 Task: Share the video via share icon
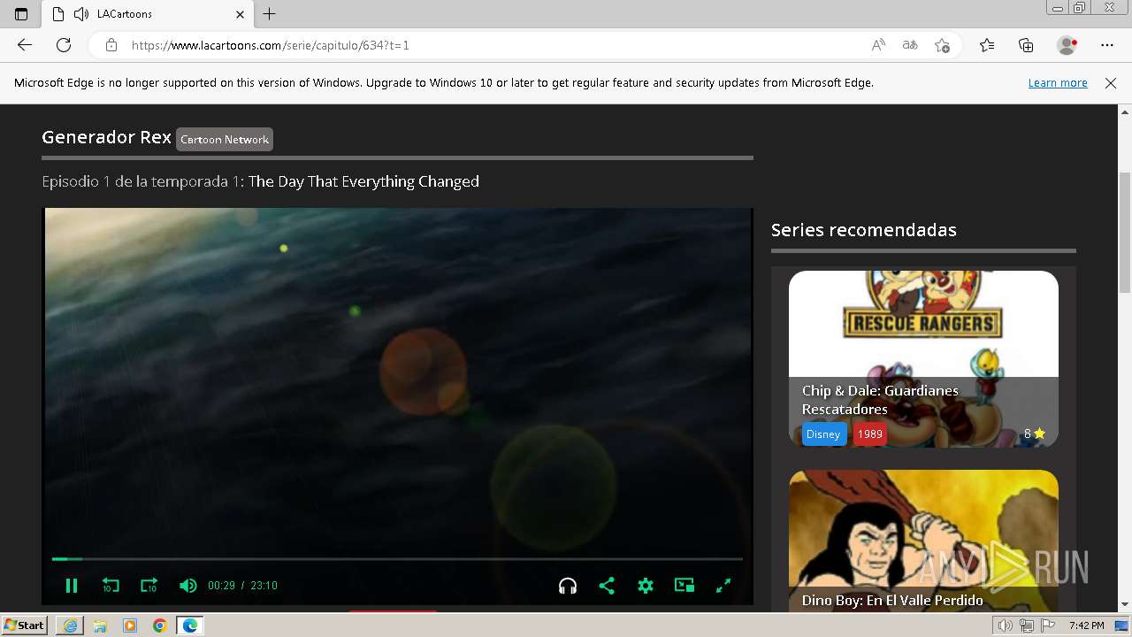click(607, 586)
